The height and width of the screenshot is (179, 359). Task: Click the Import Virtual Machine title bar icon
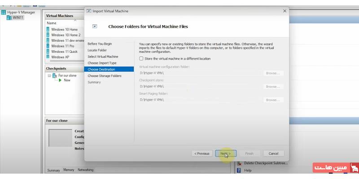coord(88,11)
